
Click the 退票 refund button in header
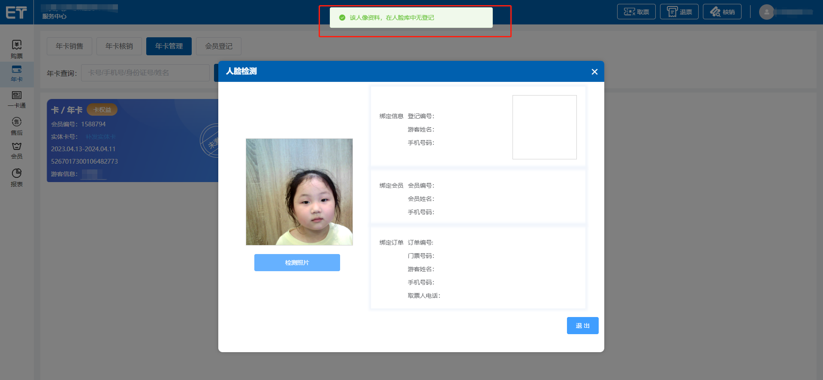679,12
